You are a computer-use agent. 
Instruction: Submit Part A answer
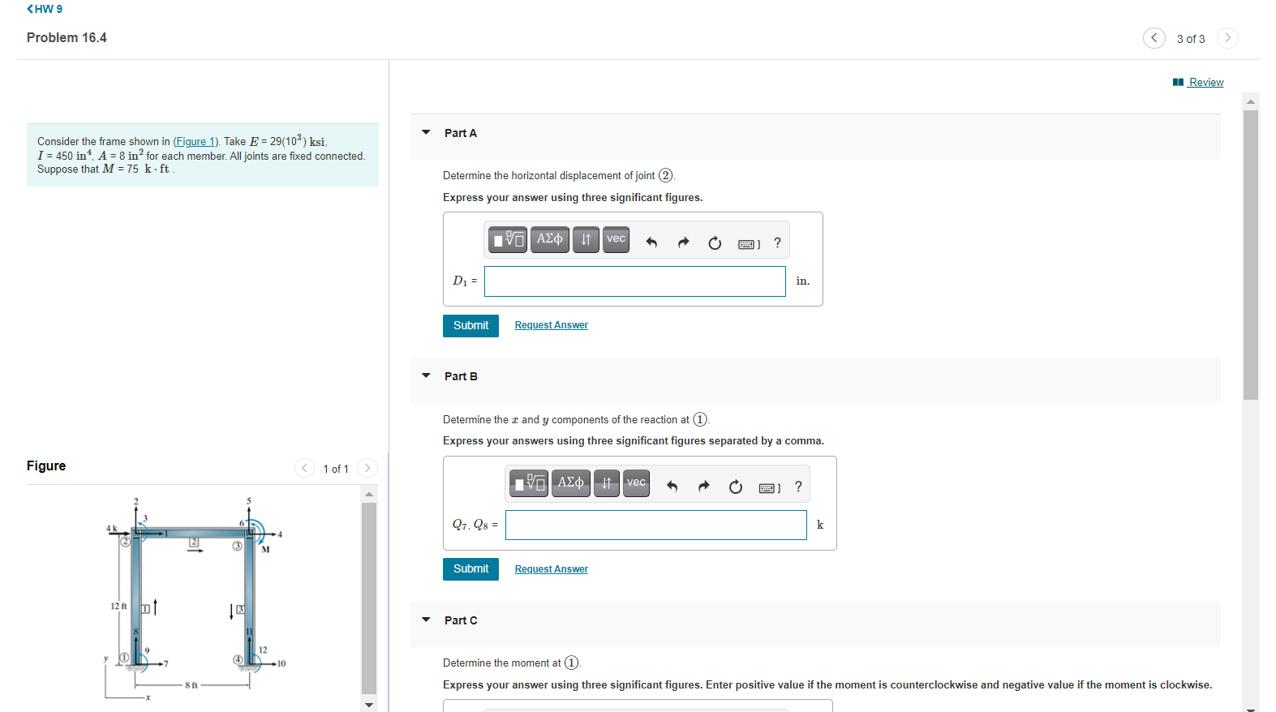tap(470, 325)
